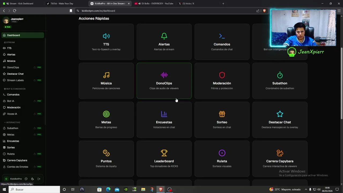Open Alertas in the sidebar
The height and width of the screenshot is (193, 343).
coord(23,54)
